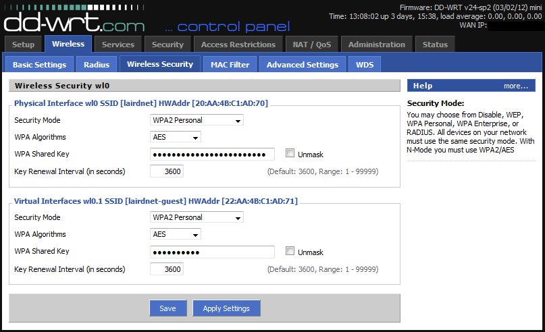This screenshot has width=545, height=332.
Task: Open Security Mode dropdown for lairdnet
Action: tap(197, 120)
